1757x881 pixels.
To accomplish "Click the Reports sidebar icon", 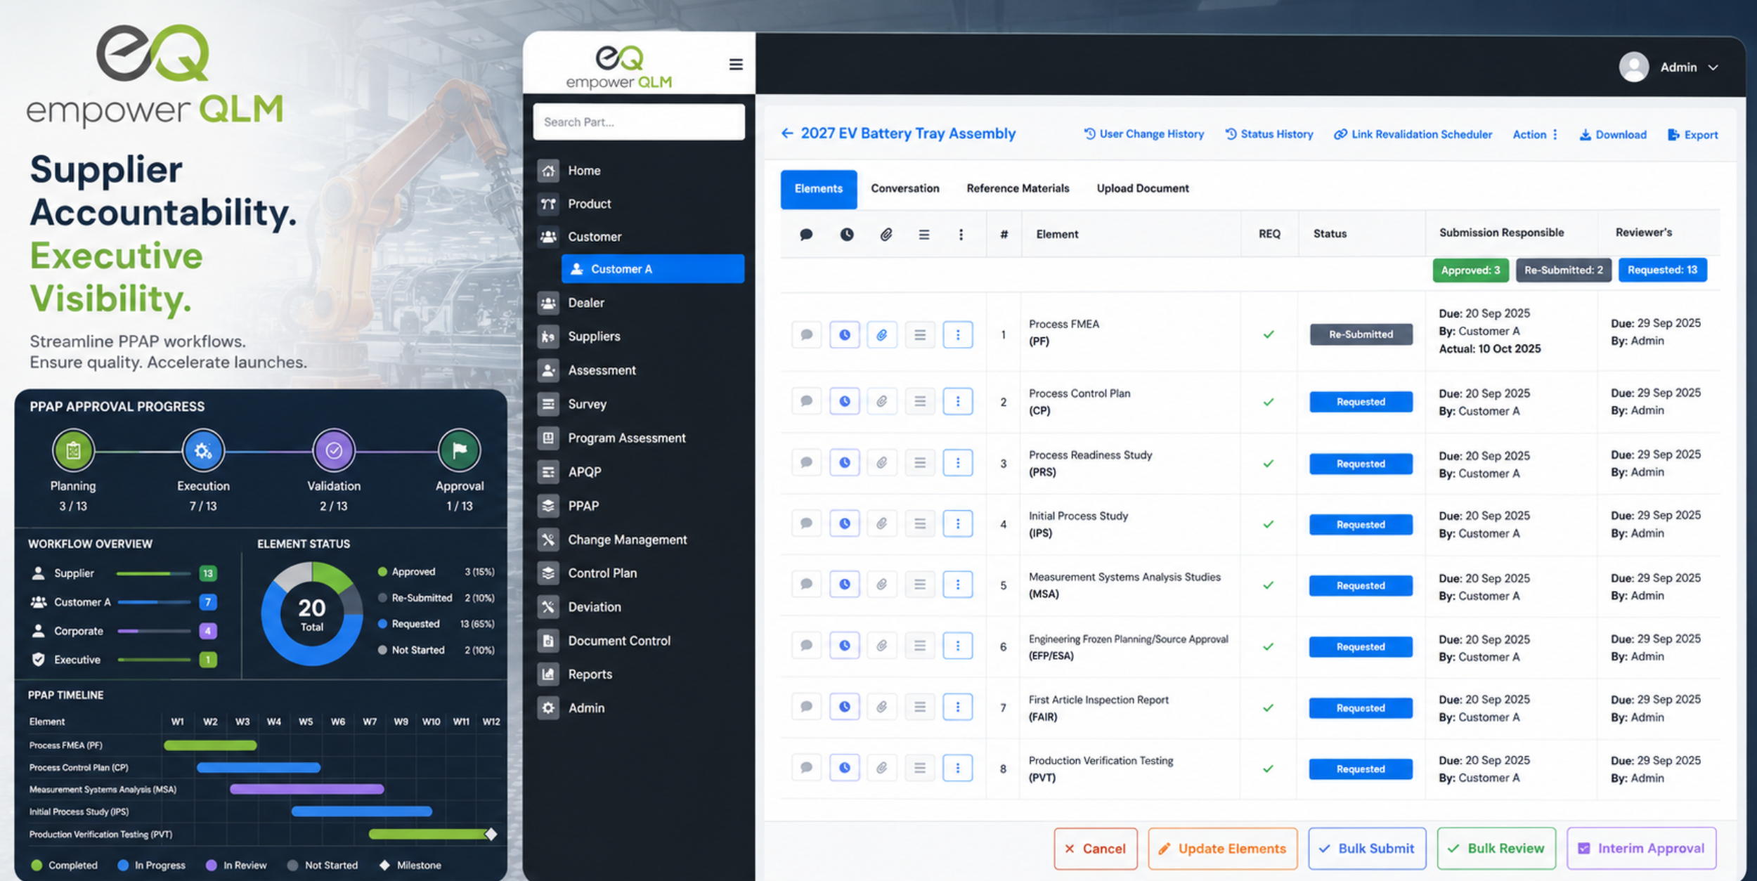I will point(548,674).
